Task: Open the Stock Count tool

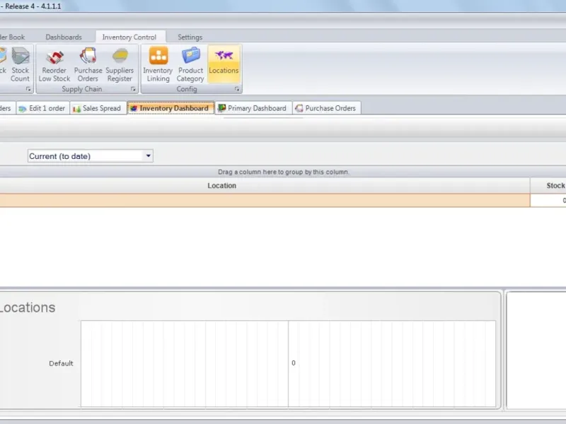Action: pyautogui.click(x=21, y=65)
